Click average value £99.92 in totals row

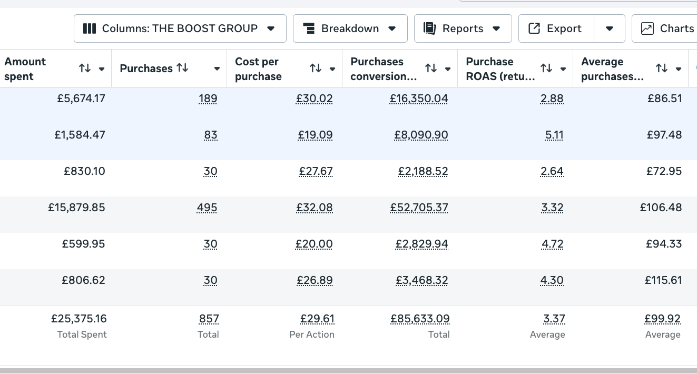663,319
